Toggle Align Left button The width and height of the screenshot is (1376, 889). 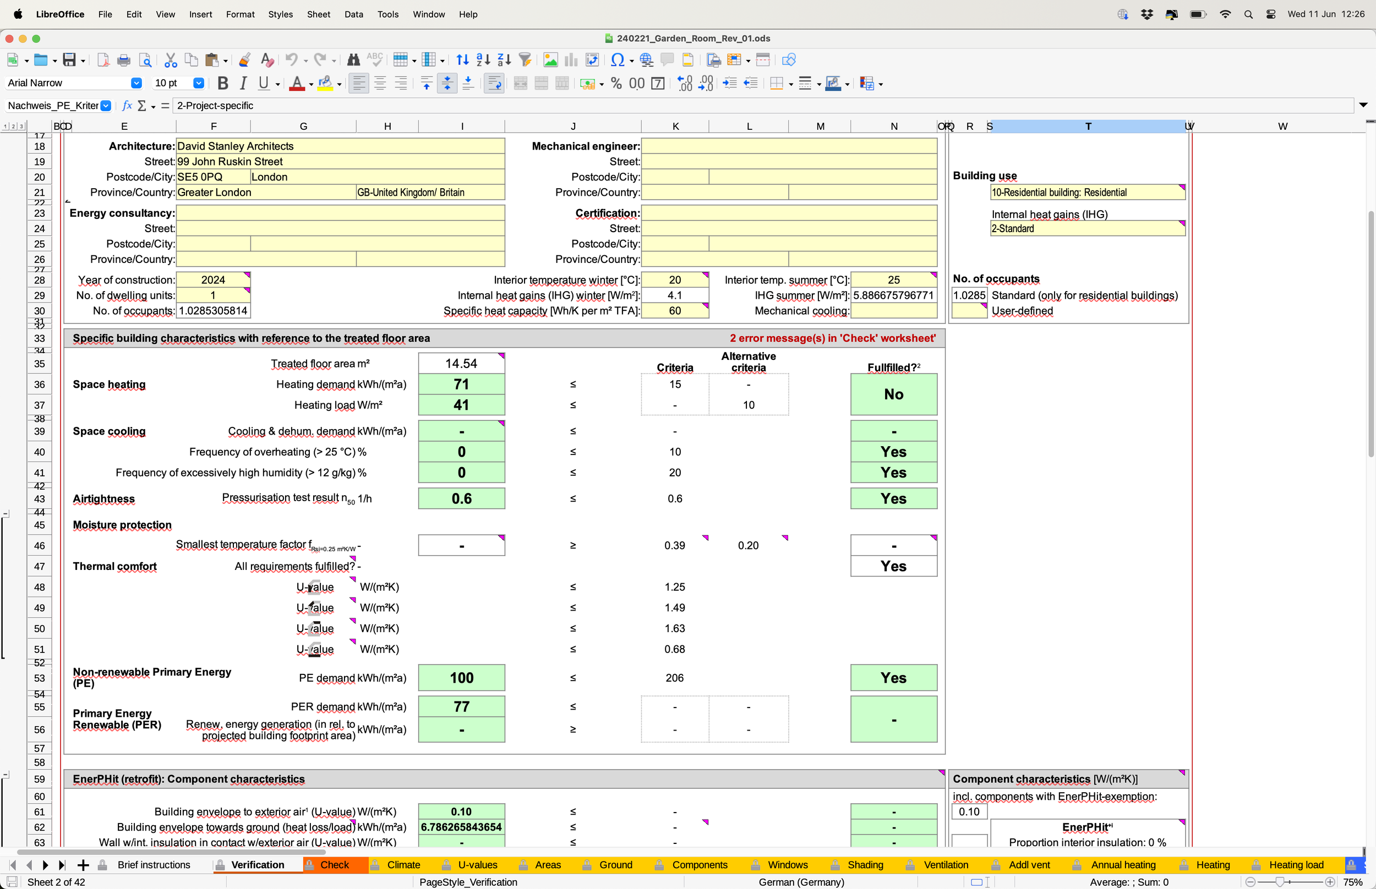359,84
